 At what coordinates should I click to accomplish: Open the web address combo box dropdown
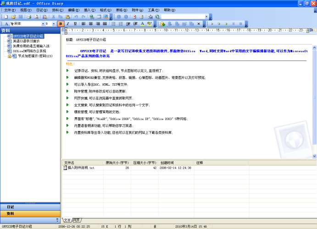click(x=206, y=17)
